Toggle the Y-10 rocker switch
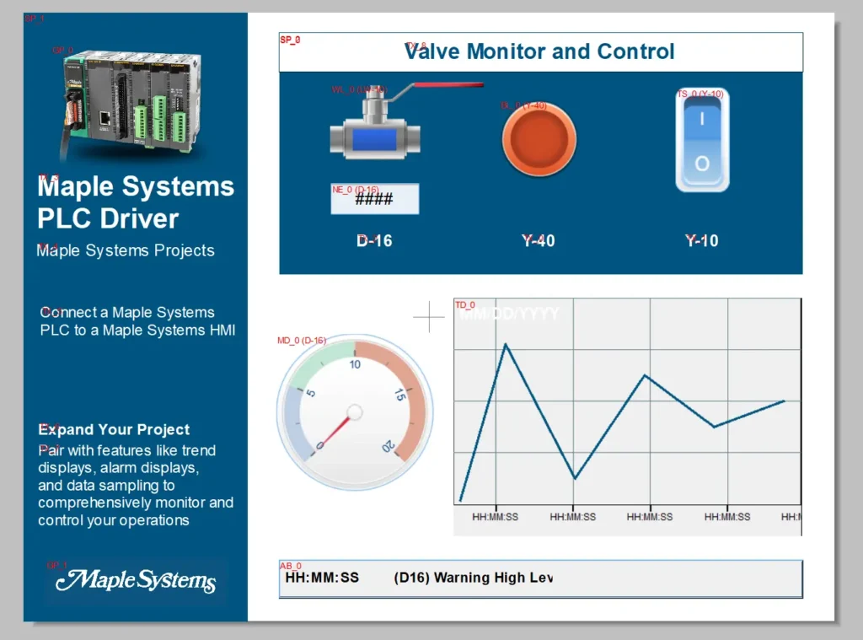The height and width of the screenshot is (640, 863). click(x=702, y=139)
